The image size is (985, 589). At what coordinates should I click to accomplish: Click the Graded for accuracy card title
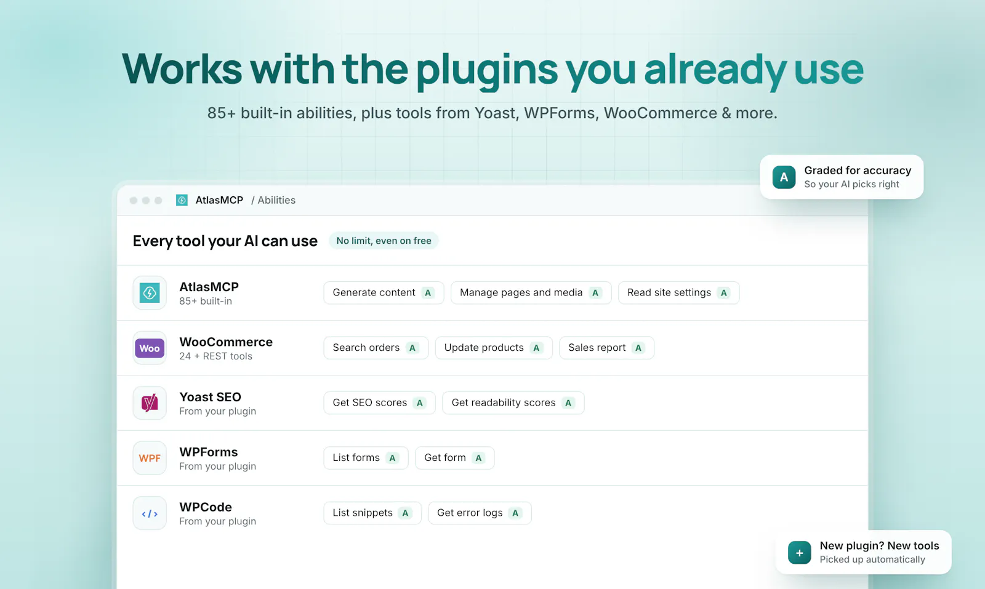coord(858,170)
